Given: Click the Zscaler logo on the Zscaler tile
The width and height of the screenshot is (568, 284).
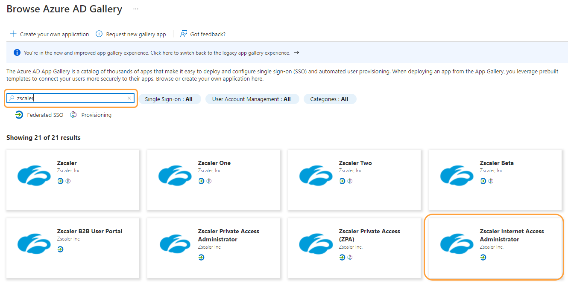Looking at the screenshot, I should pos(34,175).
